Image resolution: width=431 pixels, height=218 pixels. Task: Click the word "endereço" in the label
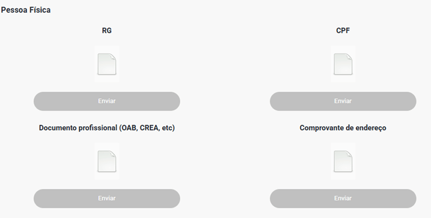point(371,128)
